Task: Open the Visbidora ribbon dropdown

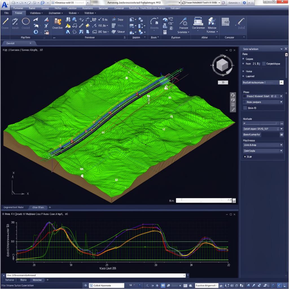Action: point(36,13)
